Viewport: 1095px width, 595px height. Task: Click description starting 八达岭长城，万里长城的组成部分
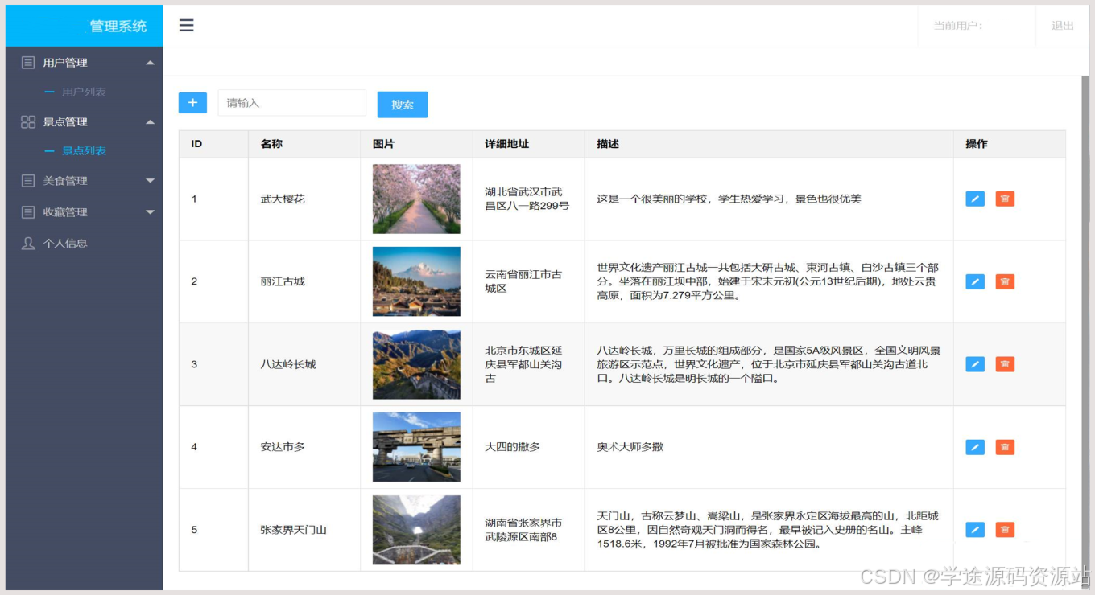tap(768, 364)
